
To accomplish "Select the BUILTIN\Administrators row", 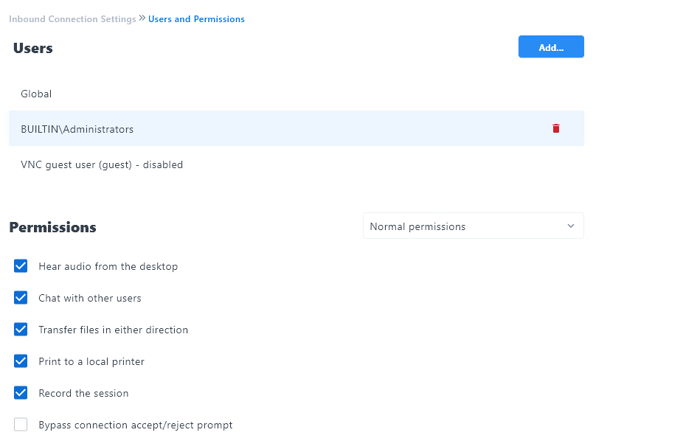I will (x=77, y=128).
